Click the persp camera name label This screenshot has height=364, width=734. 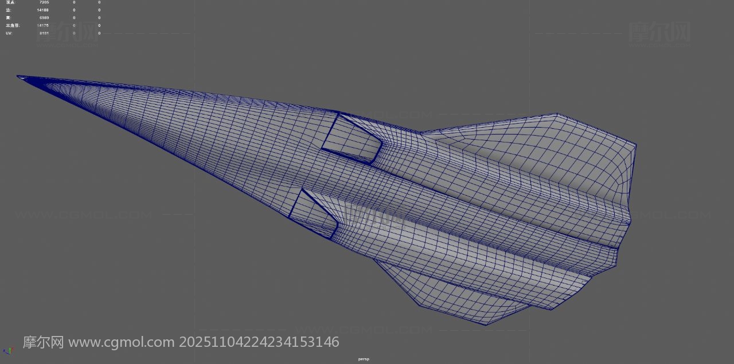[364, 359]
